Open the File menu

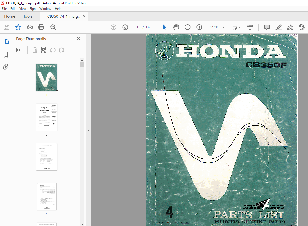tap(4, 9)
